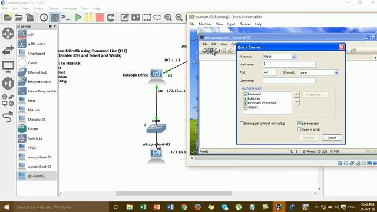
Task: Click Cancel in Quick Connect dialog
Action: coord(332,137)
